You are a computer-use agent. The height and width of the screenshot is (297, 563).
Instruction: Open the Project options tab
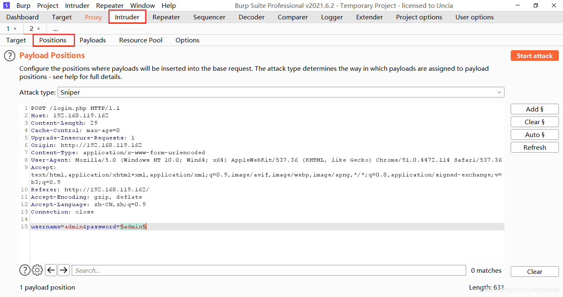[x=419, y=17]
